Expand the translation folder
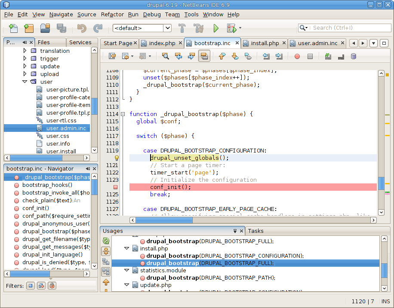Image resolution: width=394 pixels, height=308 pixels. (25, 51)
